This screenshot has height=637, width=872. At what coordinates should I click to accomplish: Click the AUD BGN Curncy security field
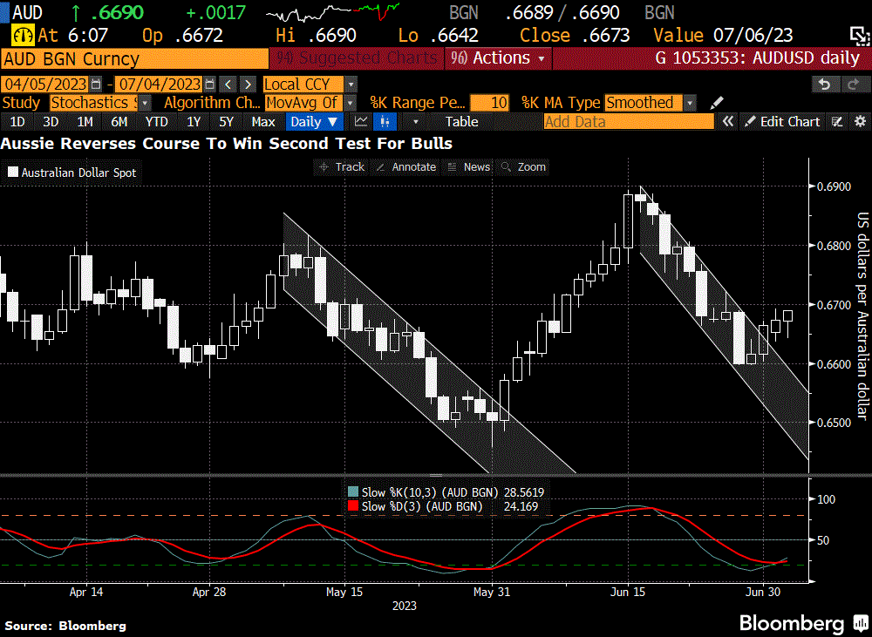(134, 59)
